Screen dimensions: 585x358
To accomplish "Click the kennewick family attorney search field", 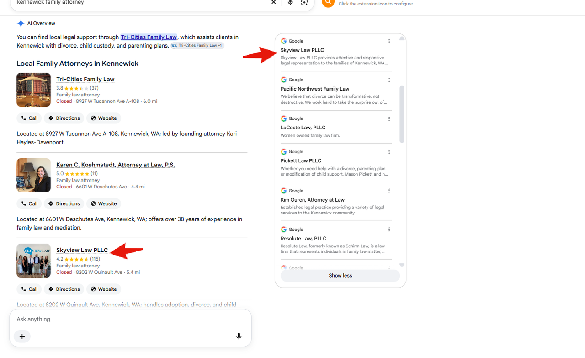I will point(141,2).
